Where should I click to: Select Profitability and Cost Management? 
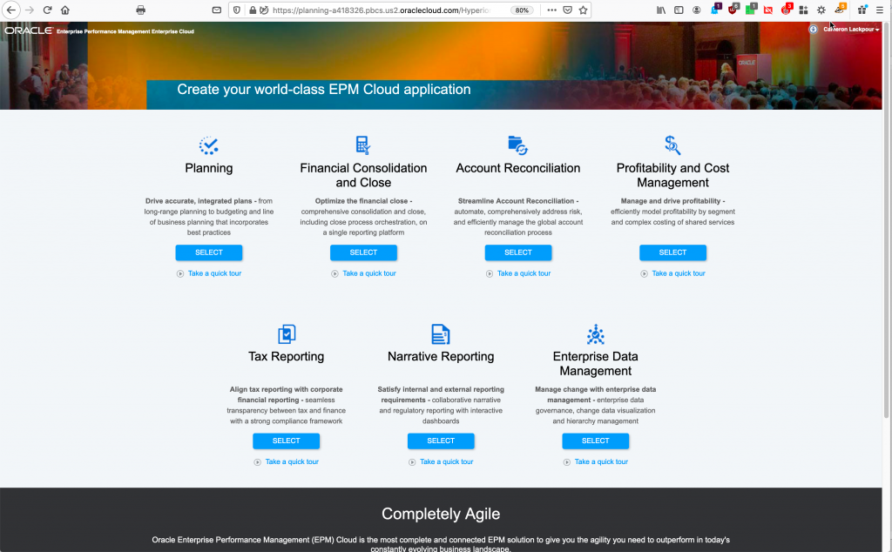tap(673, 252)
